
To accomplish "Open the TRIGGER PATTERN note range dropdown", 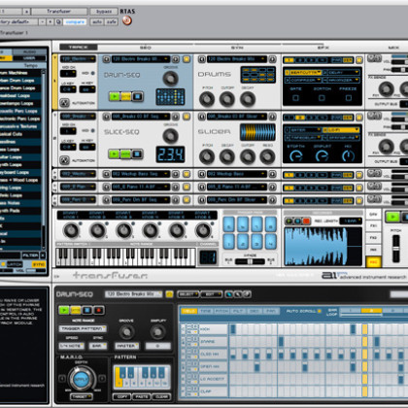I will tap(83, 328).
